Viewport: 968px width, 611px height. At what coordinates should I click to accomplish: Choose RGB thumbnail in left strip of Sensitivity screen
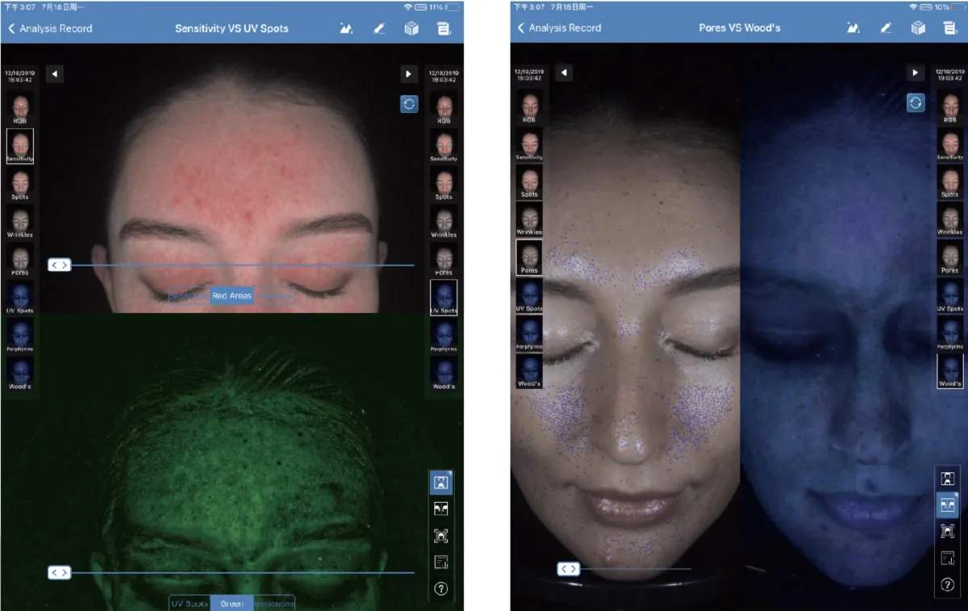(21, 108)
